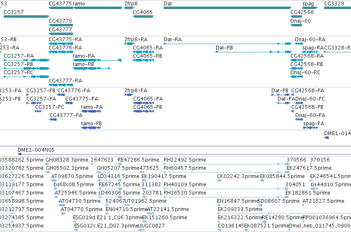Click the CG43777-PA protein label
Viewport: 351px width, 232px height.
66,115
